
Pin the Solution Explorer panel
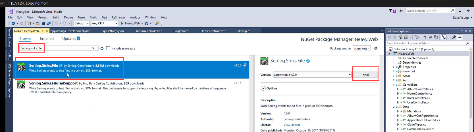(466, 31)
